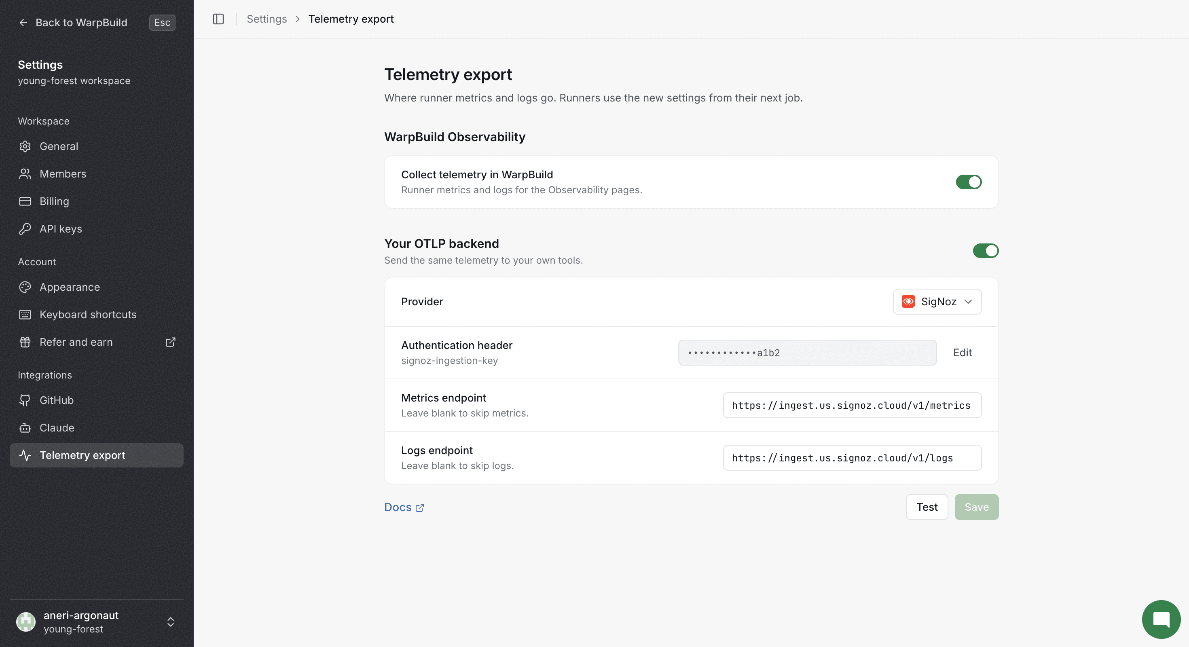
Task: Click the Keyboard shortcuts keyboard icon
Action: click(25, 315)
